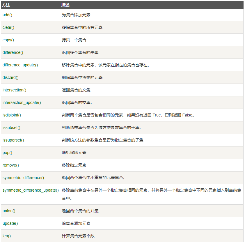Image resolution: width=245 pixels, height=244 pixels.
Task: Select the text 给集合添加元素
Action: pyautogui.click(x=76, y=223)
